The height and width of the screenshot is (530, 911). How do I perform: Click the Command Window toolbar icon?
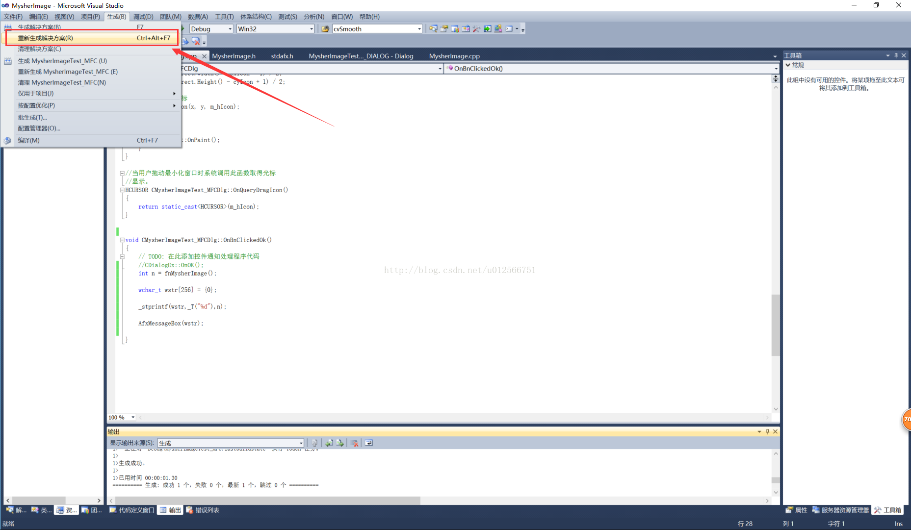coord(509,29)
